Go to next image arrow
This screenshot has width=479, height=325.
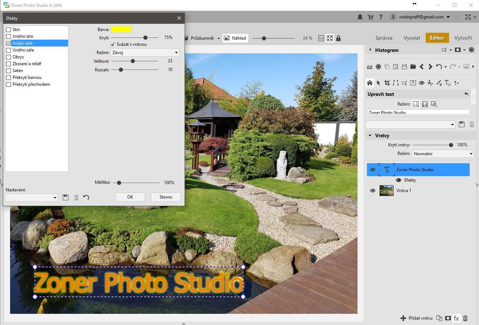pyautogui.click(x=430, y=67)
